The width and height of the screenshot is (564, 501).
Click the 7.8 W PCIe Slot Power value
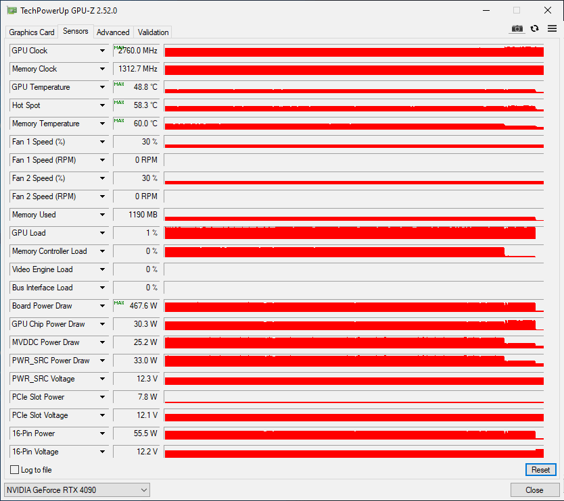coord(137,397)
